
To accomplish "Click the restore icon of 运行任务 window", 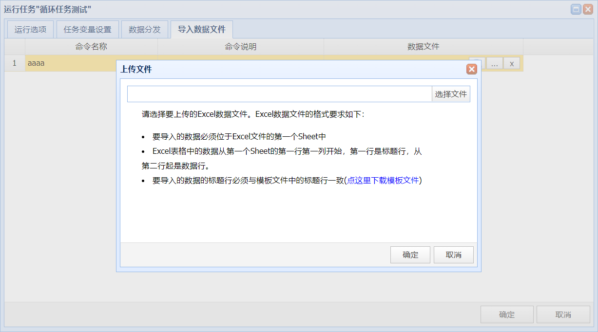I will (x=576, y=9).
